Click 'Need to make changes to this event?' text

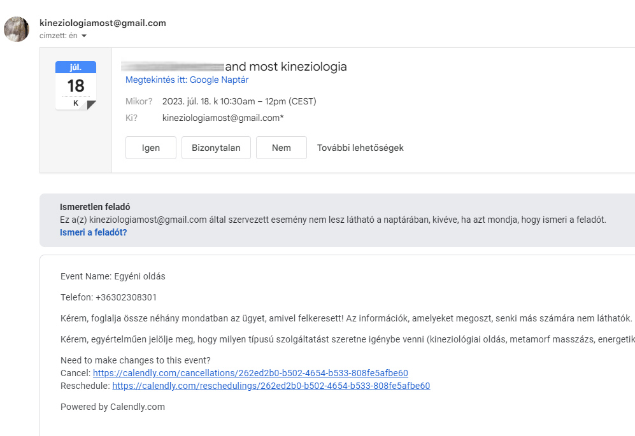135,360
